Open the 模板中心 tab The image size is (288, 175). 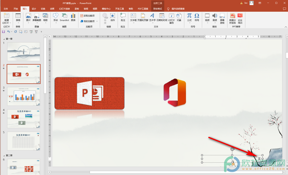click(x=106, y=9)
